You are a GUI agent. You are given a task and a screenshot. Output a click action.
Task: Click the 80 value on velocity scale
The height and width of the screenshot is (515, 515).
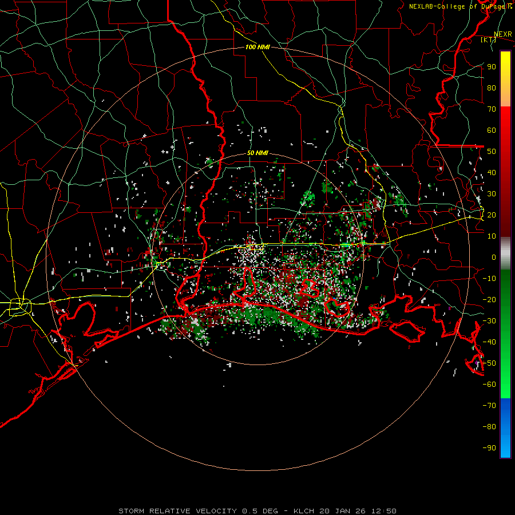coord(492,88)
